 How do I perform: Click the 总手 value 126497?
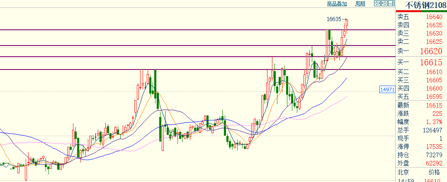click(433, 130)
